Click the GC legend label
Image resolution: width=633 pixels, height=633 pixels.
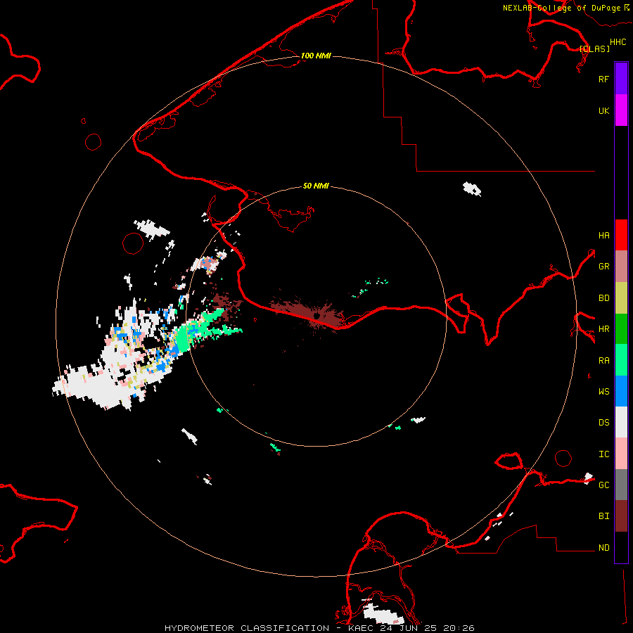click(603, 485)
